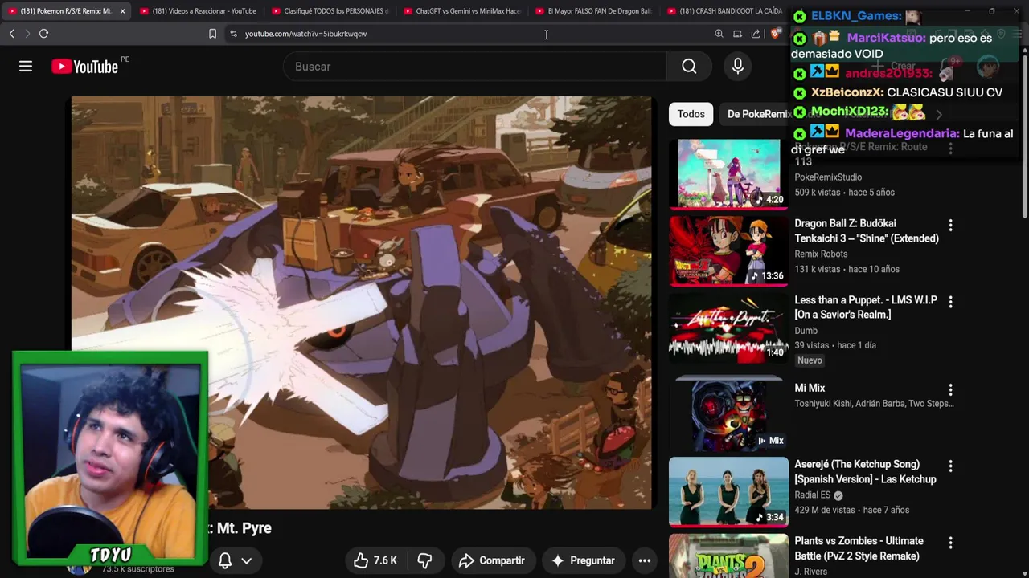Click MaderaLegendaria username in chat overlay
Image resolution: width=1029 pixels, height=578 pixels.
point(901,134)
